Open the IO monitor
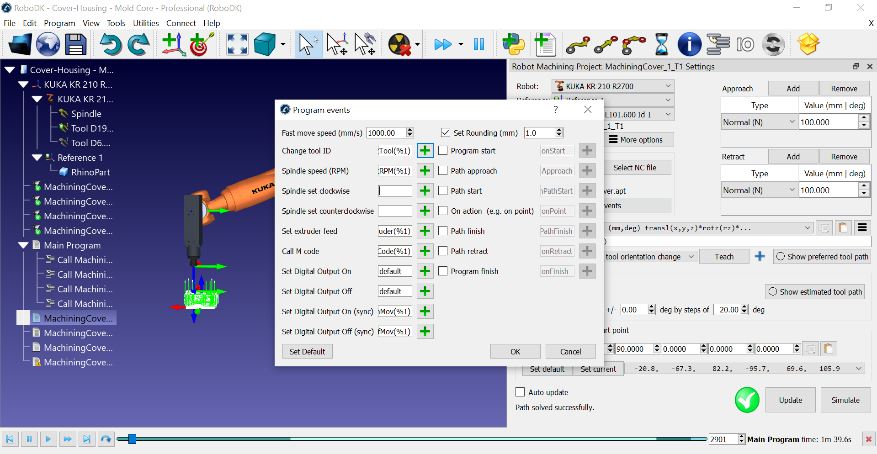The image size is (877, 454). (745, 44)
